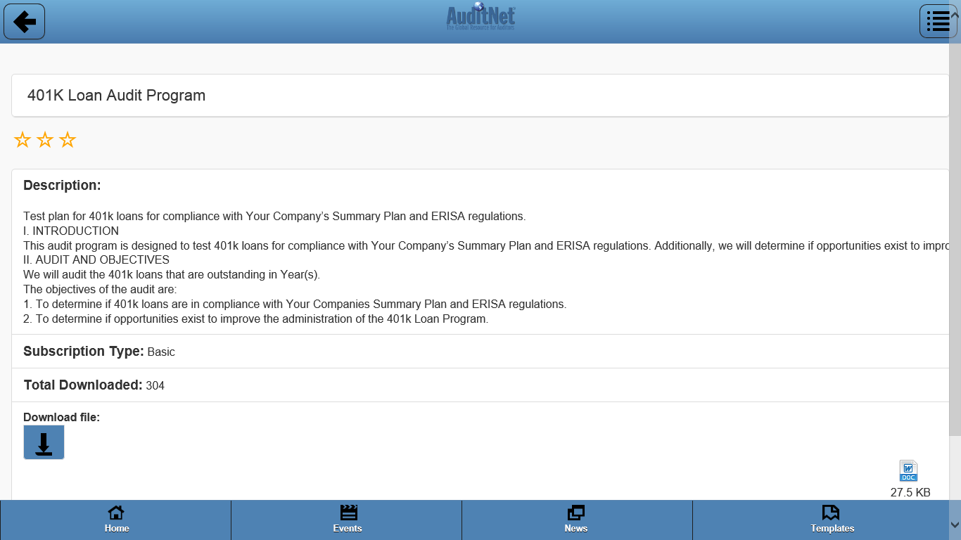Viewport: 961px width, 540px height.
Task: Click the Total Downloaded 304 row
Action: point(94,385)
